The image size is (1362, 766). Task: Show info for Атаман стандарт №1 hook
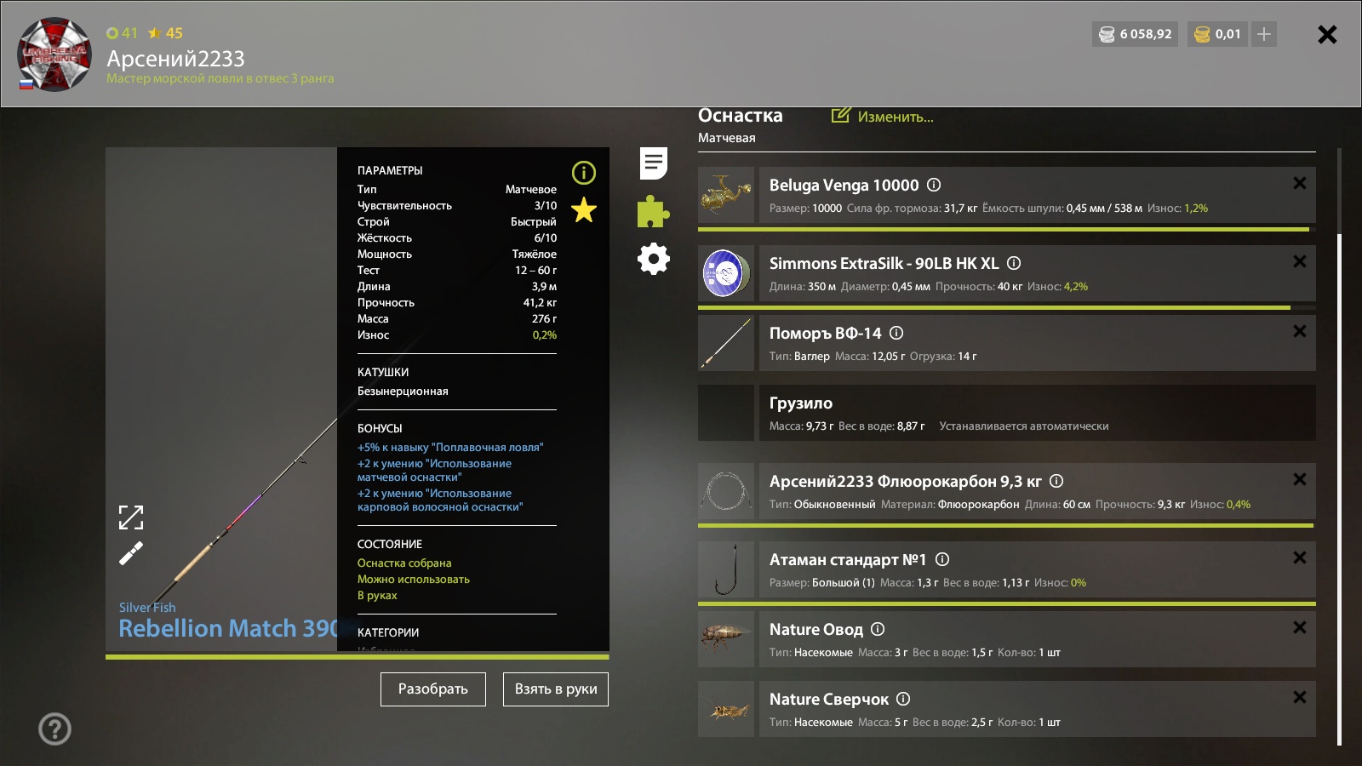(x=942, y=559)
